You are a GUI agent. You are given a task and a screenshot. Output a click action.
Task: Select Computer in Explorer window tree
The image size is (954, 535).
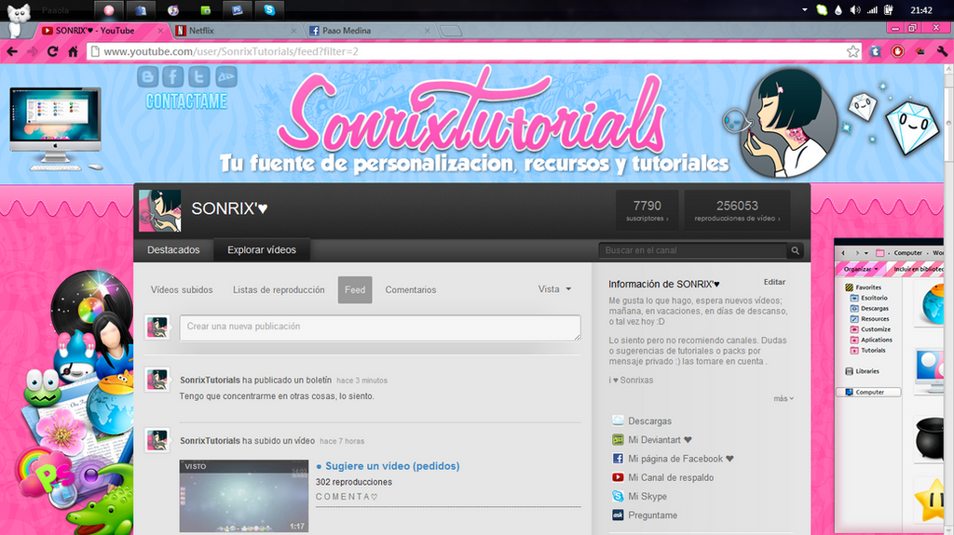(x=868, y=392)
